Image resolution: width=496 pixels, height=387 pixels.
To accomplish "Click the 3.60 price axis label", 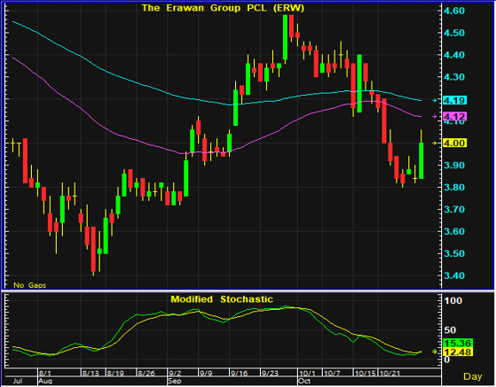I will coord(454,232).
